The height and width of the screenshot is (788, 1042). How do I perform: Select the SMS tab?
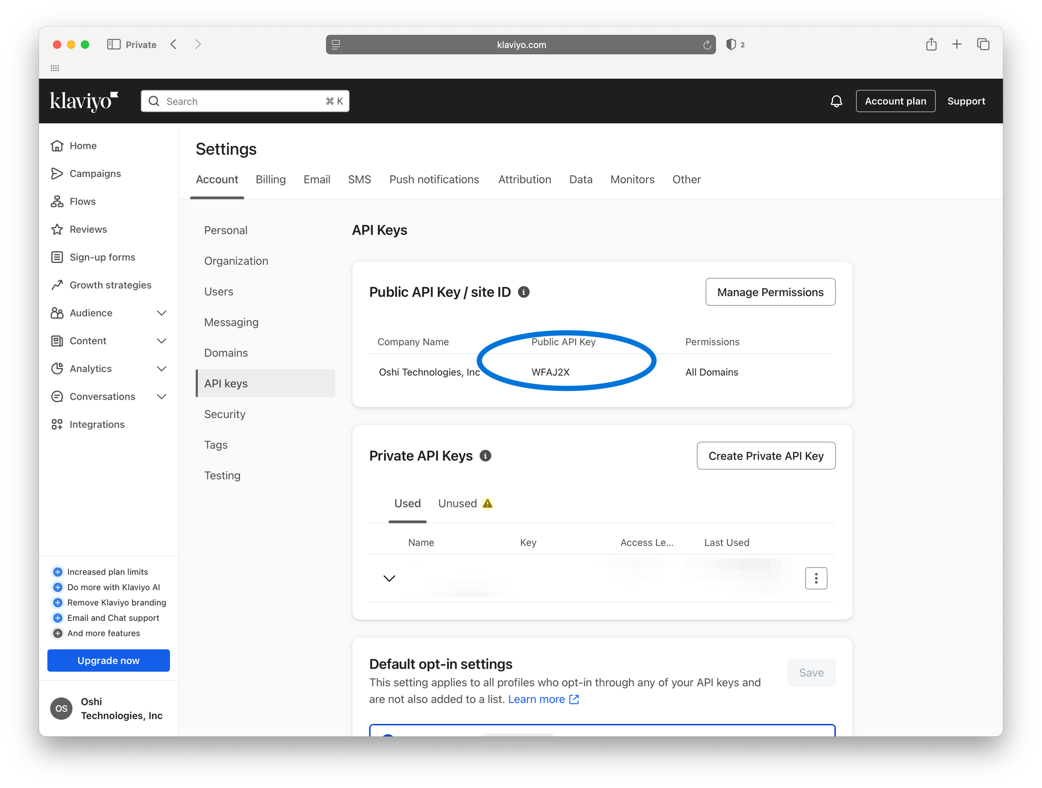359,179
